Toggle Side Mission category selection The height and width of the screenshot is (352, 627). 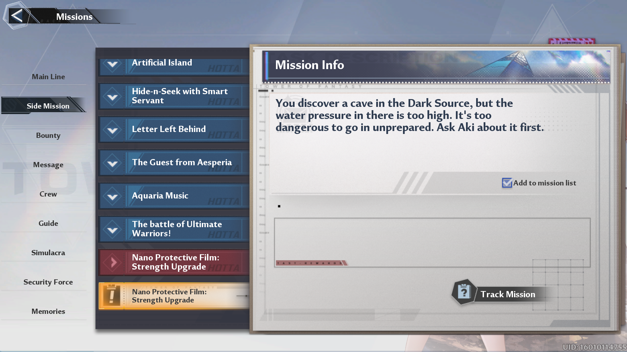[47, 106]
